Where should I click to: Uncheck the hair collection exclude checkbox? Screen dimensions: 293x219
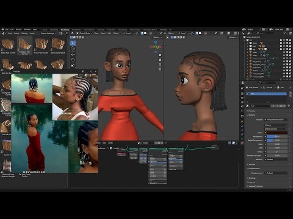click(281, 46)
